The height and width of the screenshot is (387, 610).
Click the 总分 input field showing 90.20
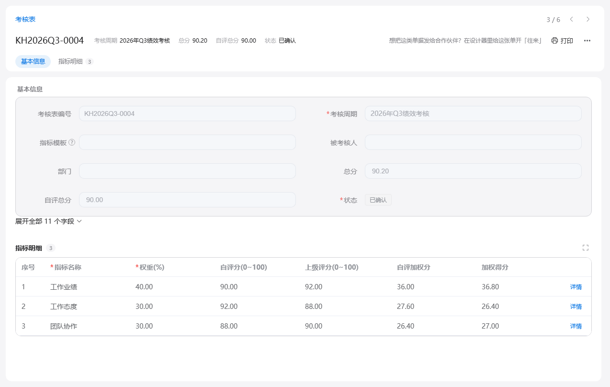pos(473,171)
